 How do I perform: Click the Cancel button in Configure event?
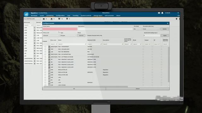(x=138, y=89)
